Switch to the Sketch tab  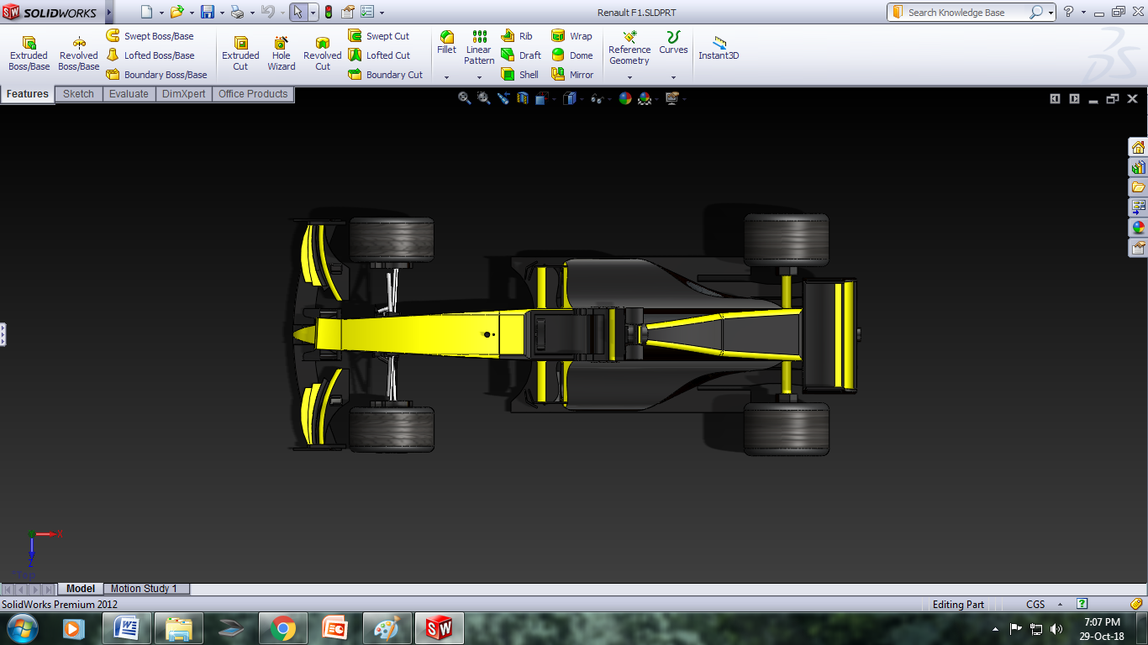pyautogui.click(x=78, y=94)
